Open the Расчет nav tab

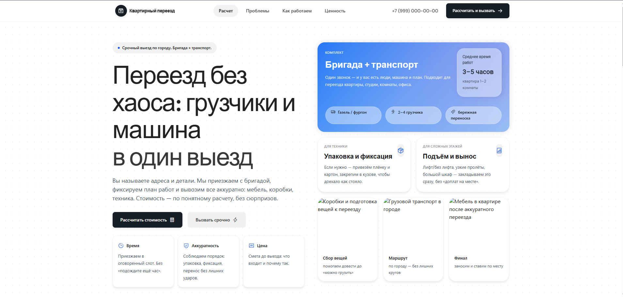tap(226, 11)
